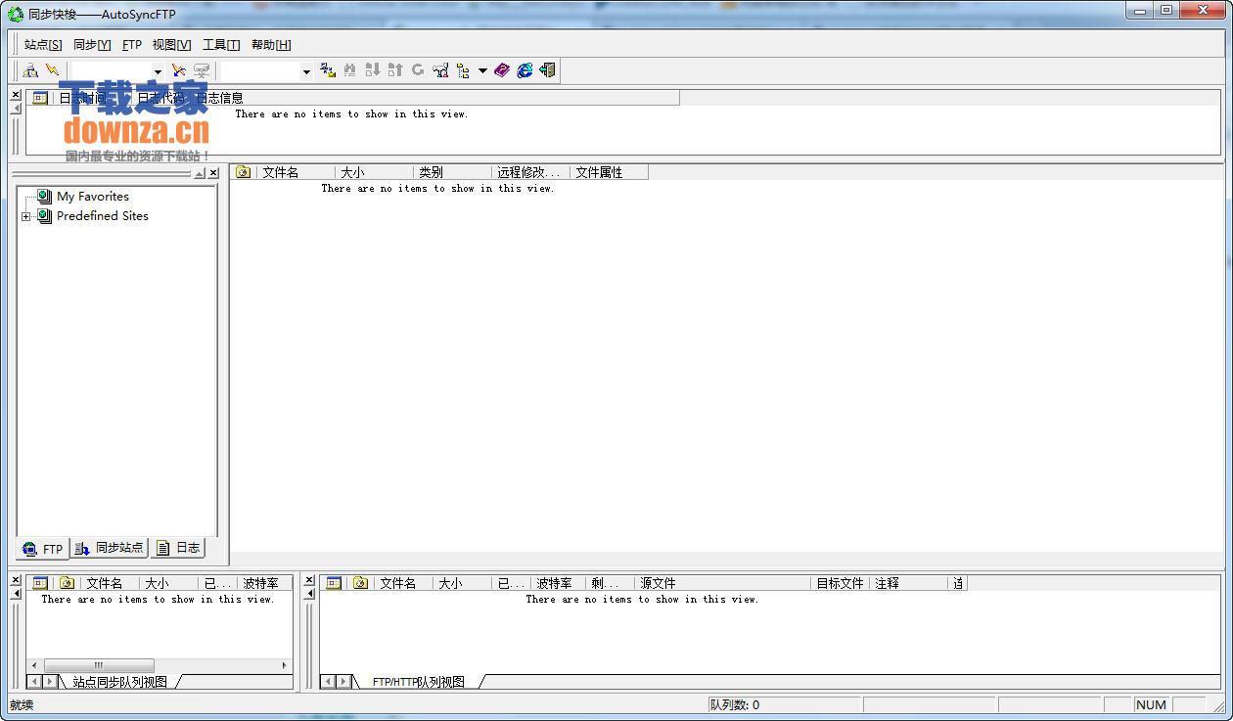Screen dimensions: 1233x721
Task: Collapse the left queue panel with the arrow control
Action: 14,593
